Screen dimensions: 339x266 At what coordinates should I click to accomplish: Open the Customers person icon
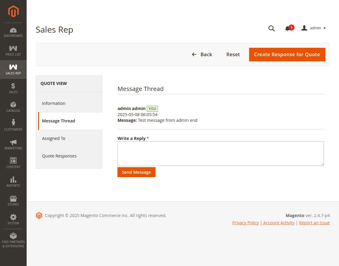click(13, 123)
